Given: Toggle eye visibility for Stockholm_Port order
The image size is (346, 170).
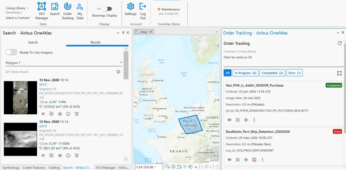Looking at the screenshot, I should (x=229, y=160).
